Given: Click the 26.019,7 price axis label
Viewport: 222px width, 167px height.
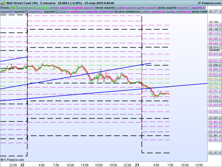Looking at the screenshot, I should point(215,47).
